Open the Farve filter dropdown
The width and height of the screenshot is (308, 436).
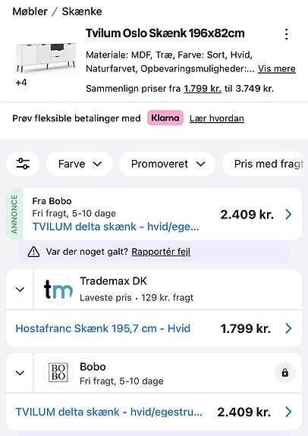coord(80,164)
